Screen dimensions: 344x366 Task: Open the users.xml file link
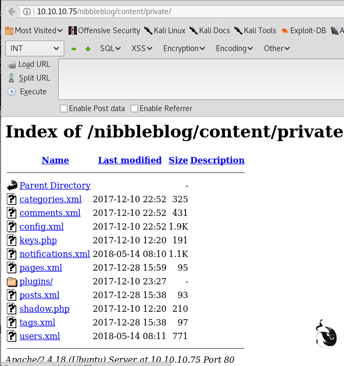(x=40, y=336)
